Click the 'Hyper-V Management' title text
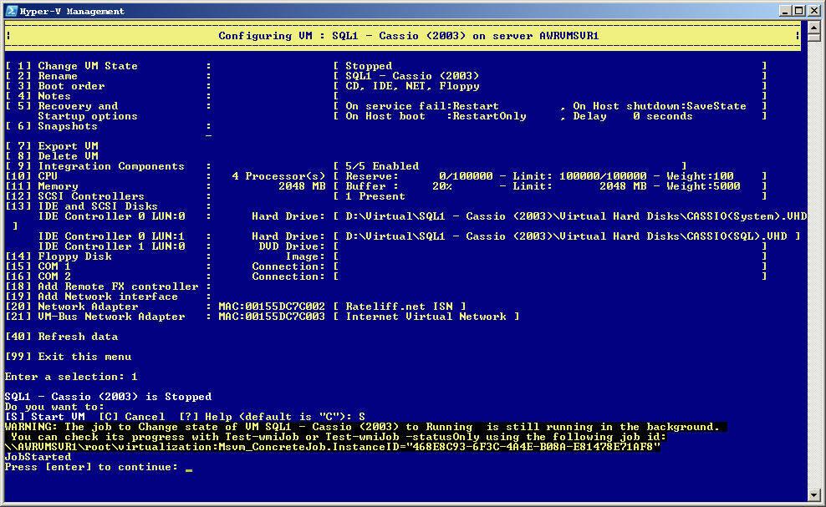The image size is (826, 507). (x=72, y=11)
